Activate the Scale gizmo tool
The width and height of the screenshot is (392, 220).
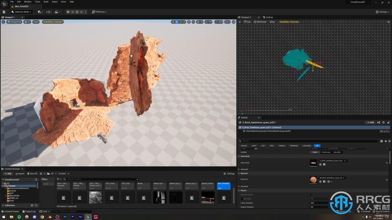(x=184, y=22)
